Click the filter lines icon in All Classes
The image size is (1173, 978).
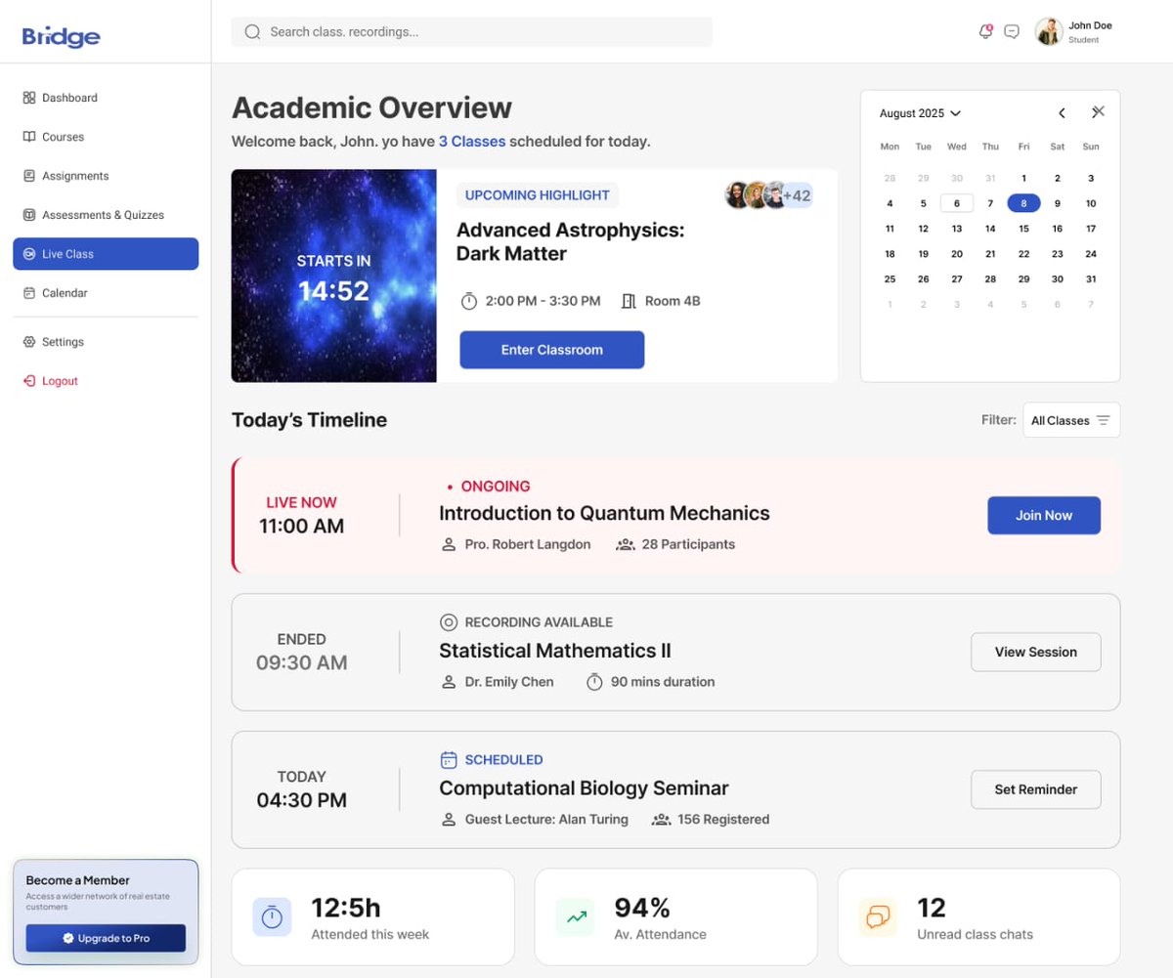pos(1103,420)
